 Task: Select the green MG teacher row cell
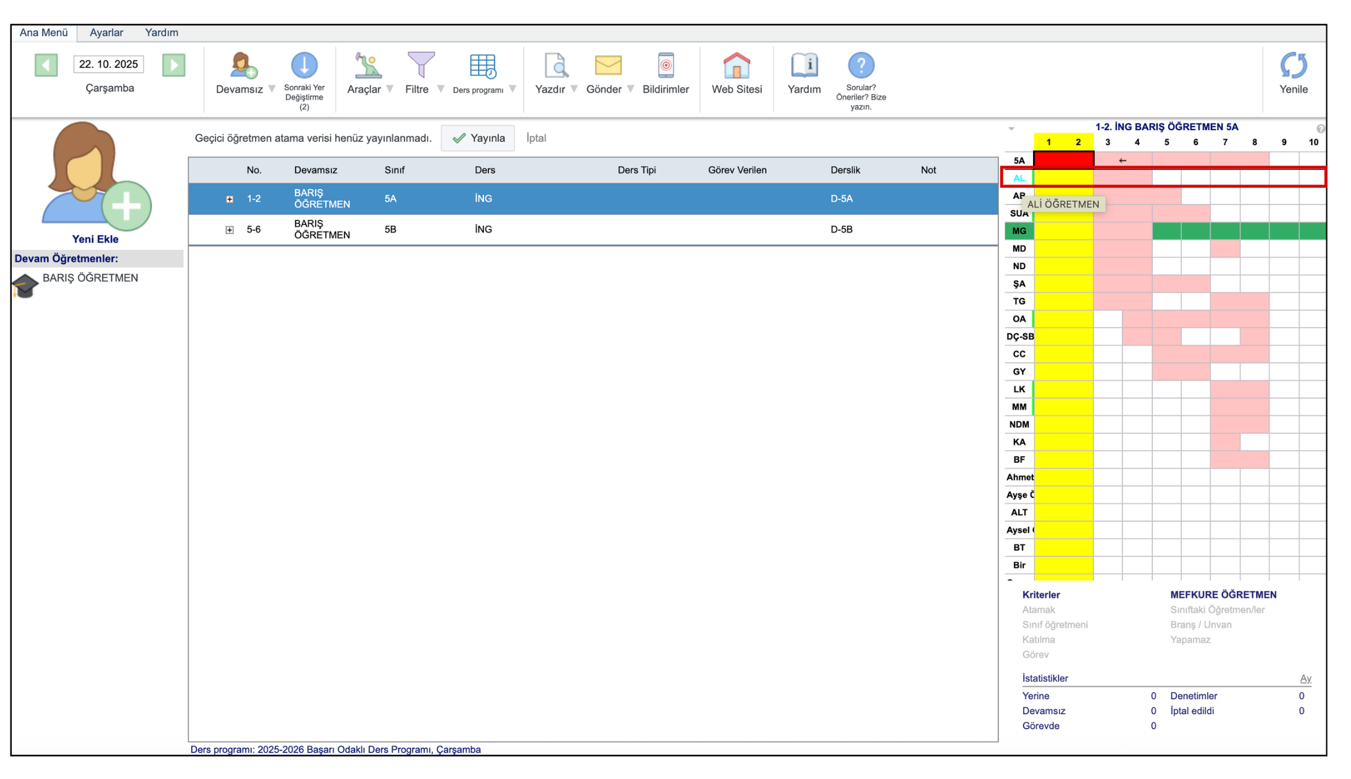click(x=1019, y=231)
